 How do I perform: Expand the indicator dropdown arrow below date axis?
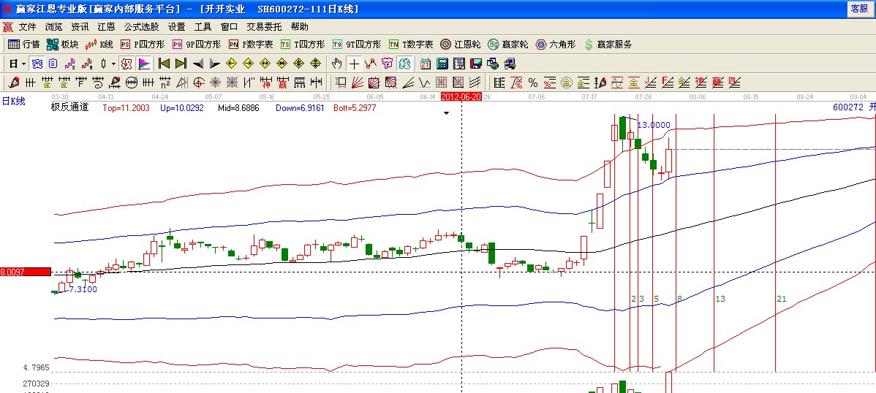pos(446,112)
